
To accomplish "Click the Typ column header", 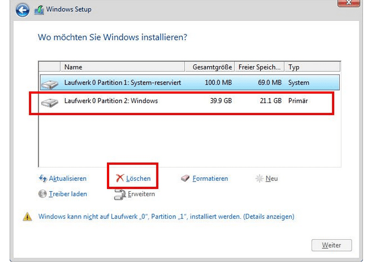I will 311,67.
